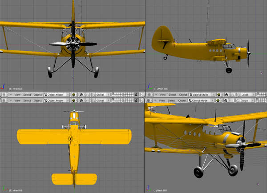Open Object Mode dropdown in front-view header

pos(57,95)
